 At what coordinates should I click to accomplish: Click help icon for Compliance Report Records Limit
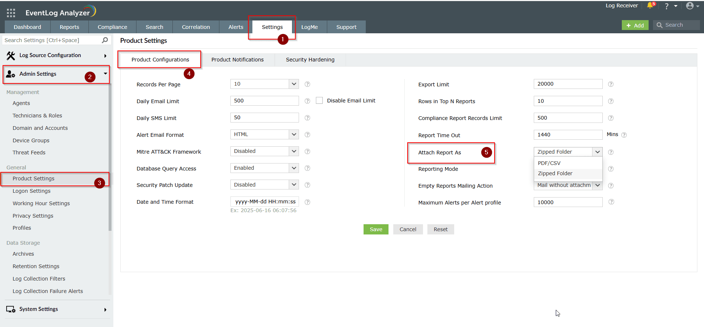pyautogui.click(x=611, y=118)
